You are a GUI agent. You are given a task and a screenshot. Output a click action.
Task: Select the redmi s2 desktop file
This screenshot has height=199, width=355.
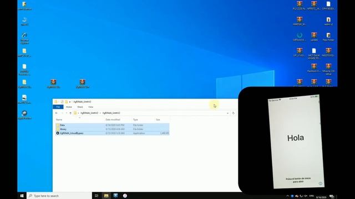pos(328,21)
